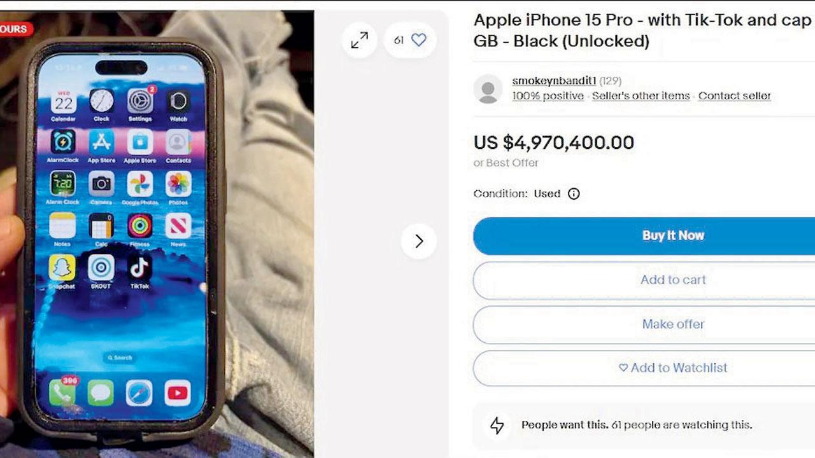The image size is (815, 458).
Task: View the 100% positive feedback link
Action: pyautogui.click(x=548, y=95)
